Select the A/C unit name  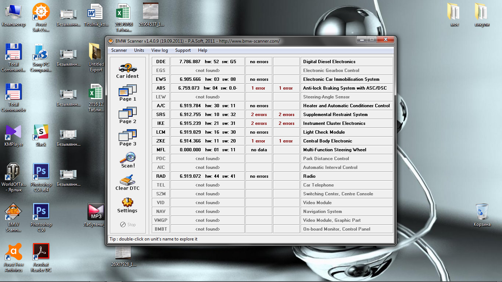click(161, 106)
